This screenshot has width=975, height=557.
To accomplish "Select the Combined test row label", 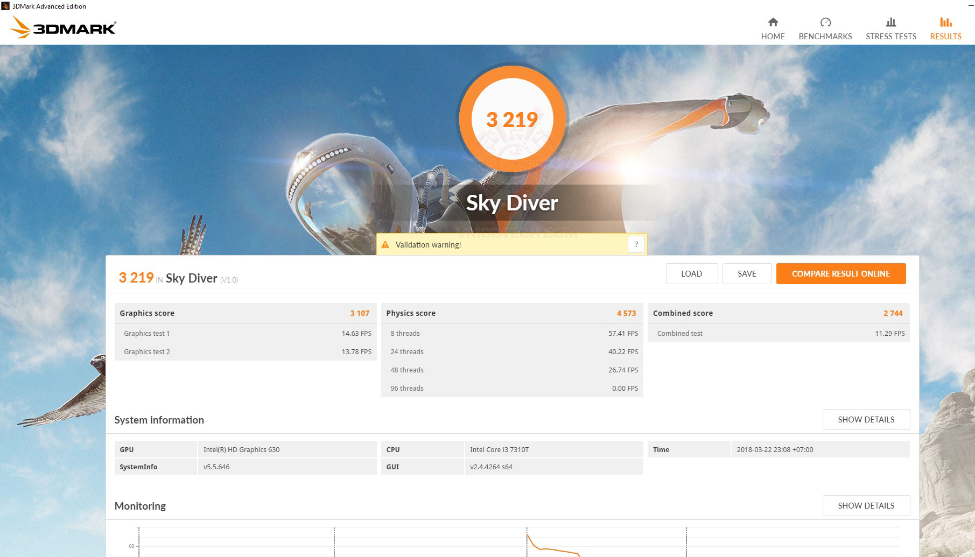I will coord(679,334).
